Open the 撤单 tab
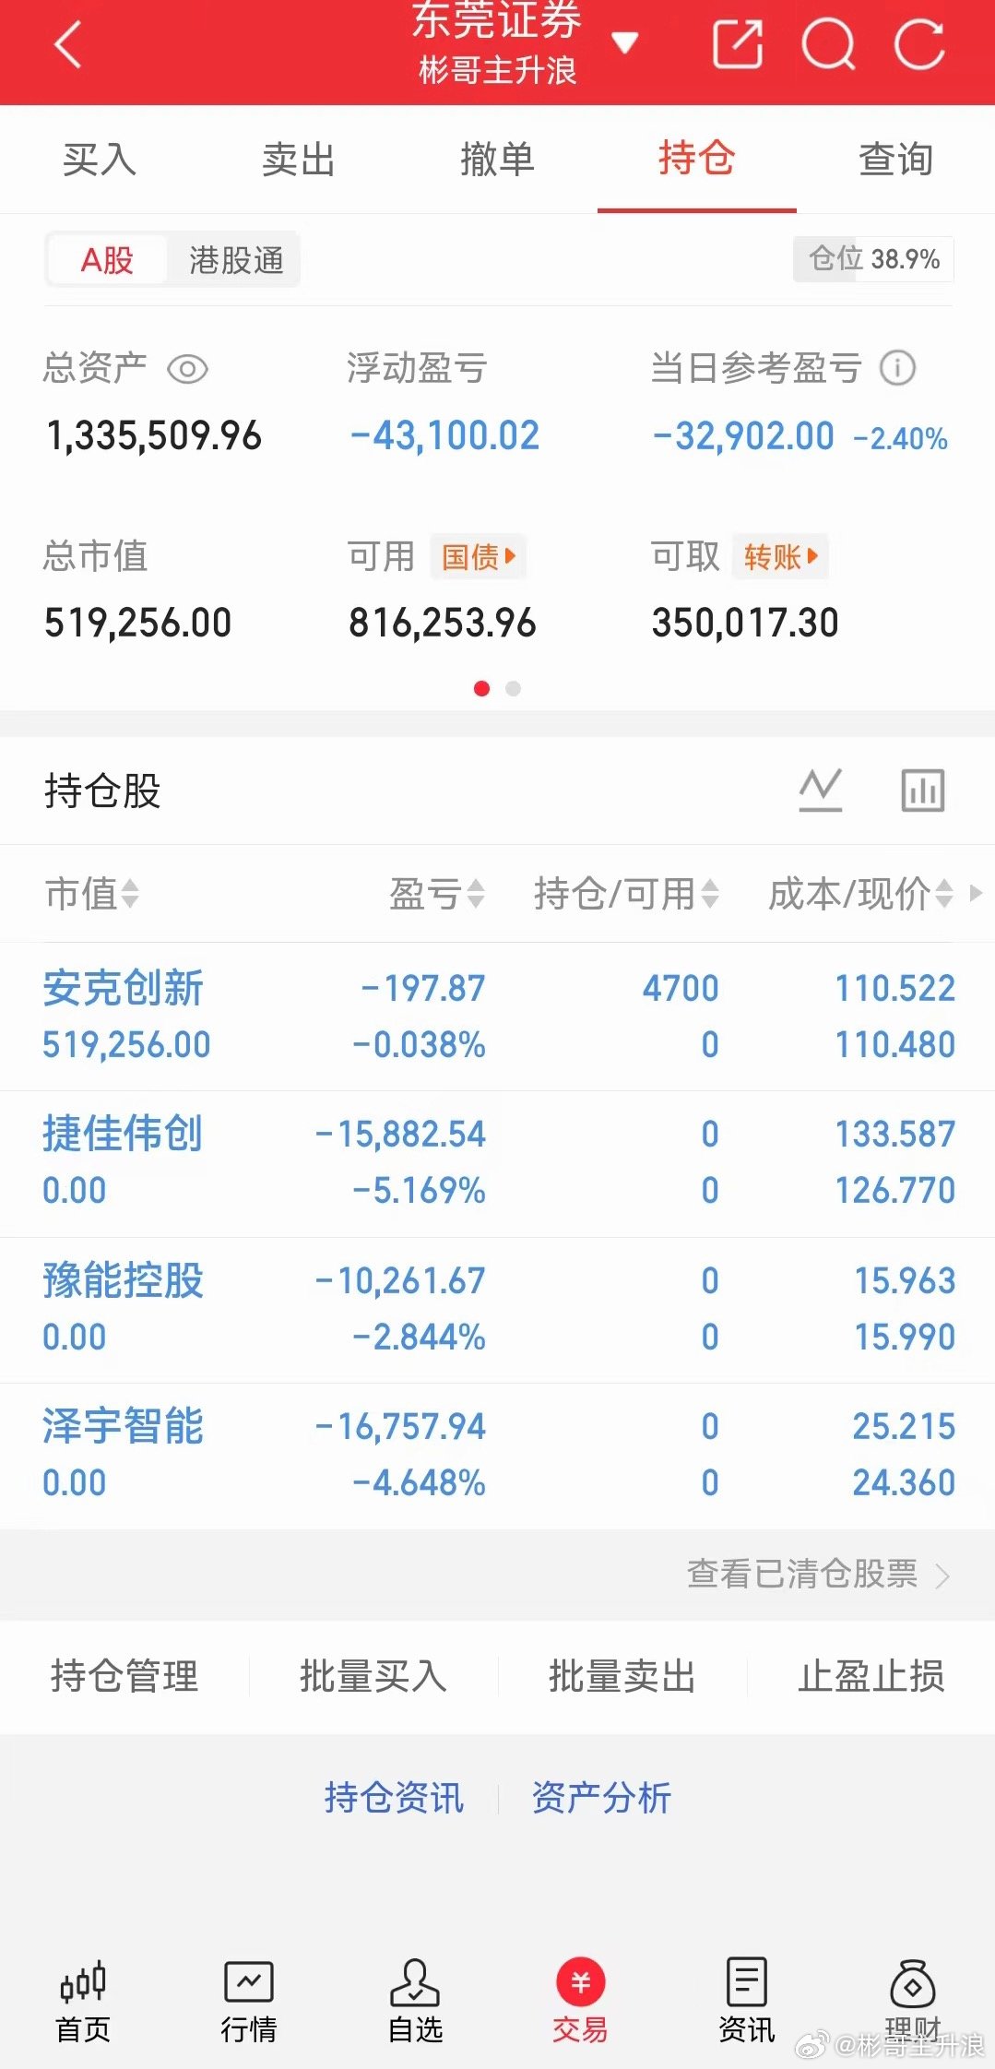995x2069 pixels. [498, 159]
